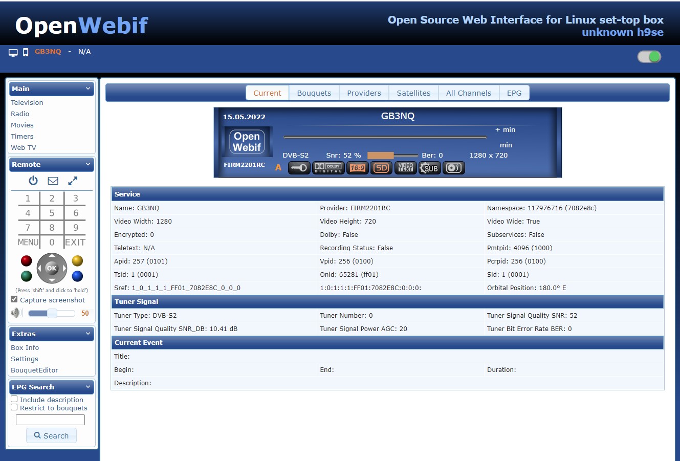The image size is (680, 461).
Task: Click the SD resolution icon
Action: (x=382, y=168)
